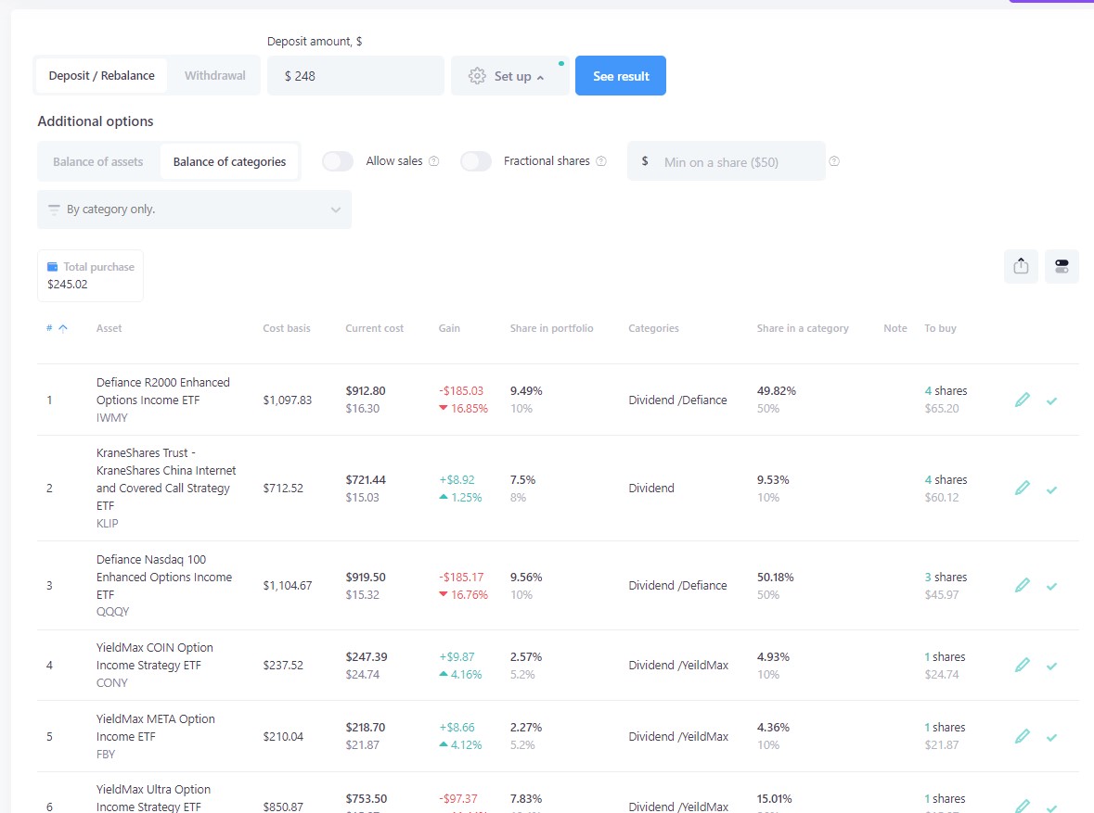Sort by the # column arrow
The height and width of the screenshot is (813, 1094).
(63, 328)
